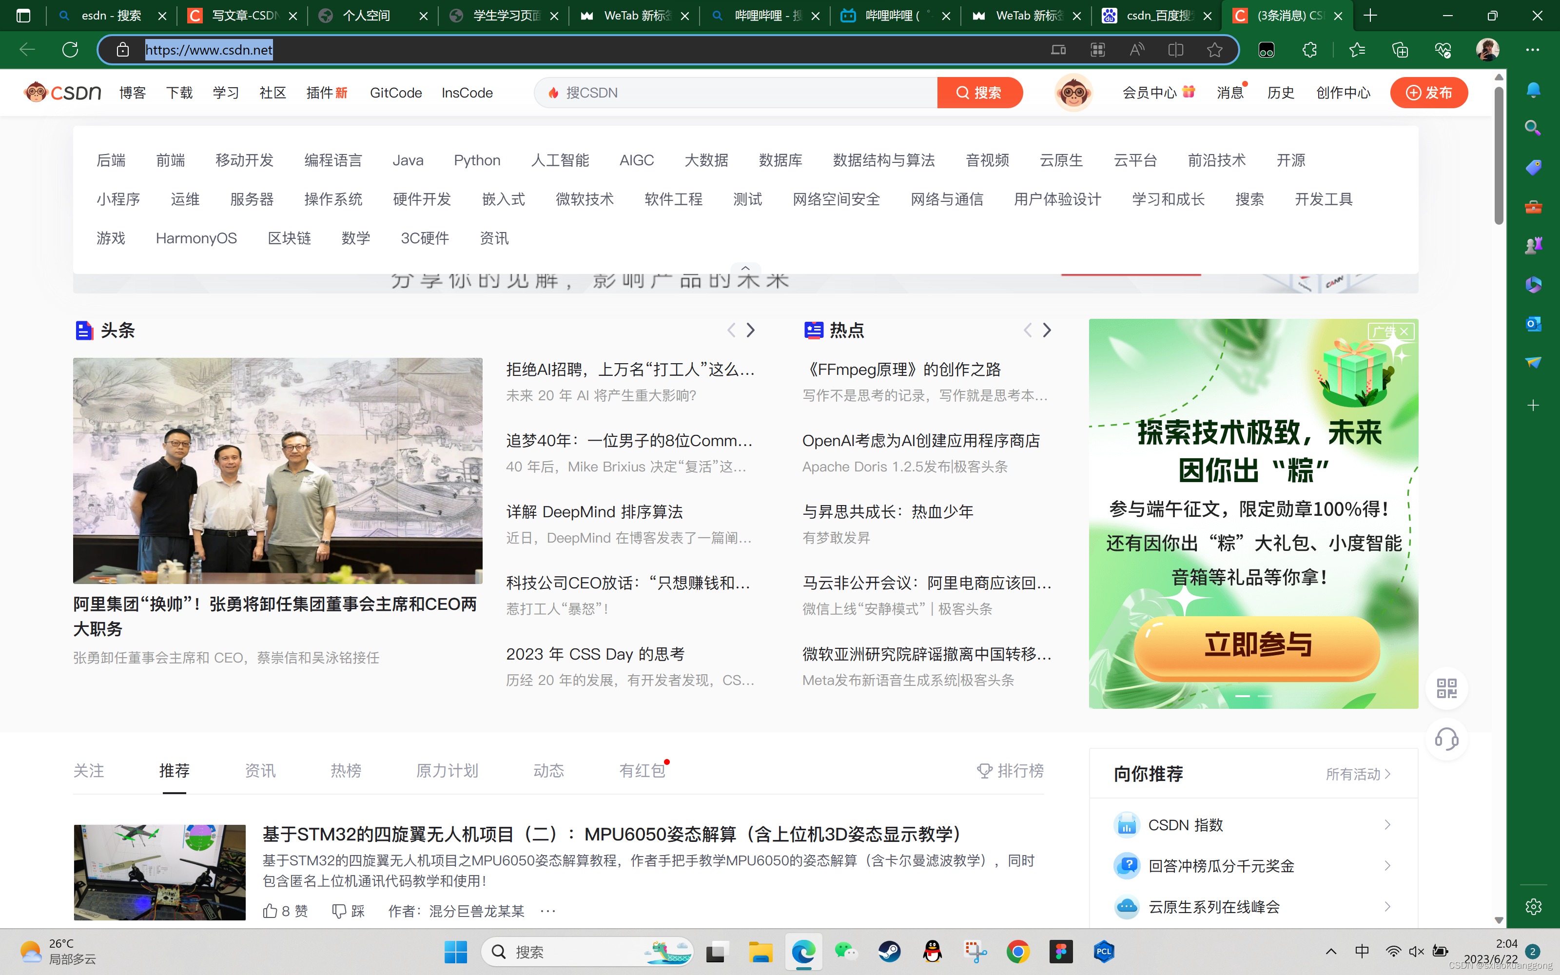Viewport: 1560px width, 975px height.
Task: Refresh the page with reload icon
Action: point(70,50)
